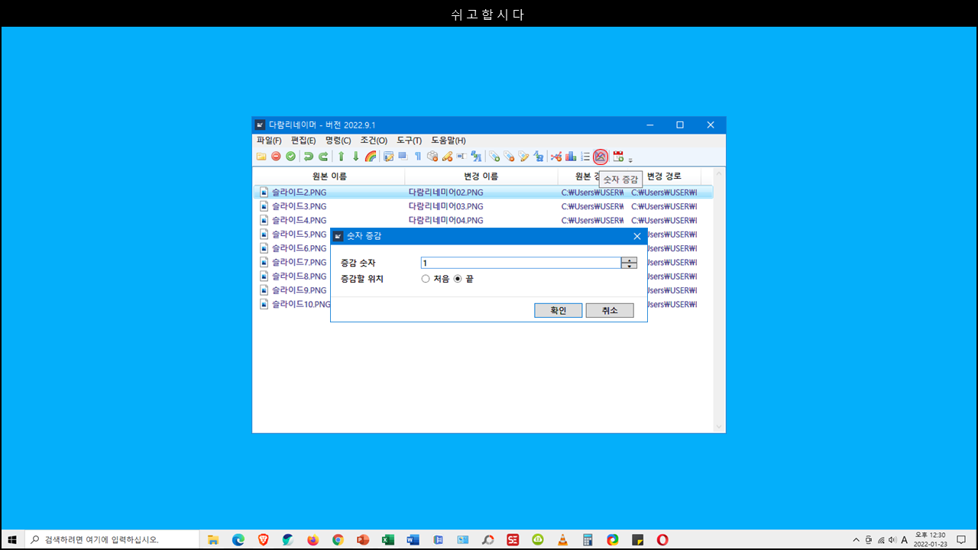Viewport: 978px width, 550px height.
Task: Open the 편집(E) menu
Action: (303, 141)
